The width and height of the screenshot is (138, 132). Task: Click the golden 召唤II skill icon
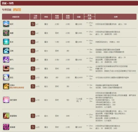click(x=6, y=86)
